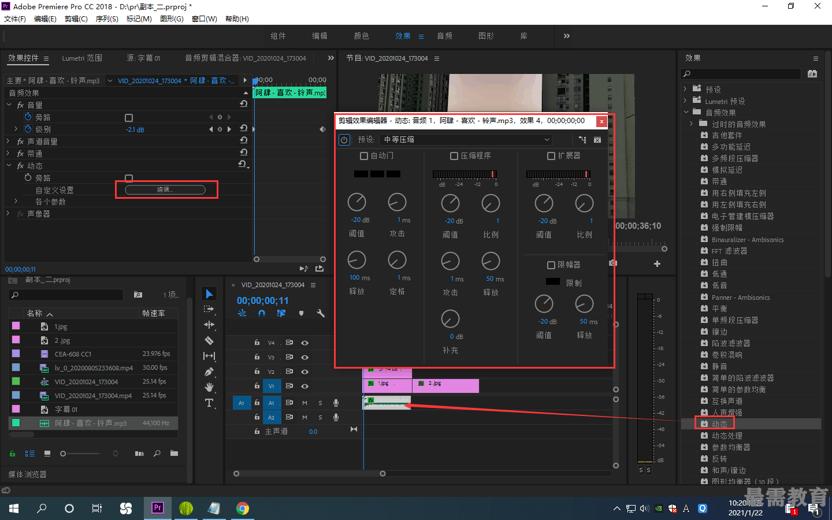Switch to the 音频 workspace tab
Screen dimensions: 832x520
(445, 36)
